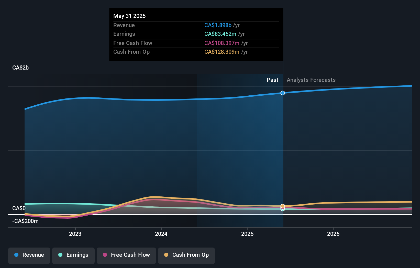Select the 2023 x-axis label

tap(75, 234)
